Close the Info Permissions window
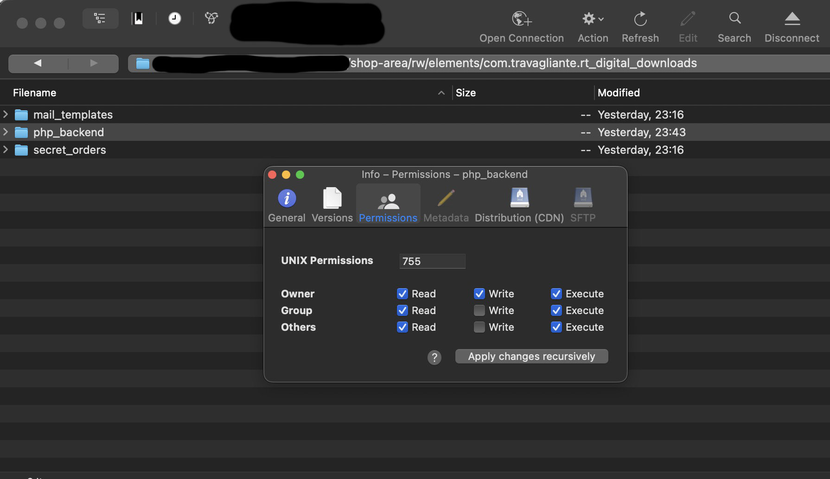The width and height of the screenshot is (830, 479). tap(273, 175)
